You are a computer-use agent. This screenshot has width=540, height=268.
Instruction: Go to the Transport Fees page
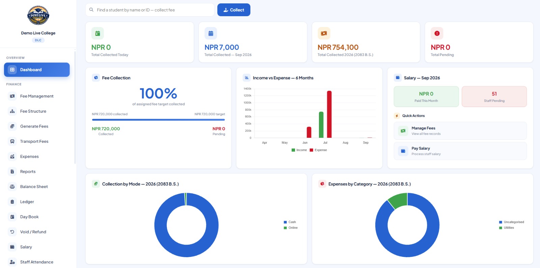tap(37, 141)
